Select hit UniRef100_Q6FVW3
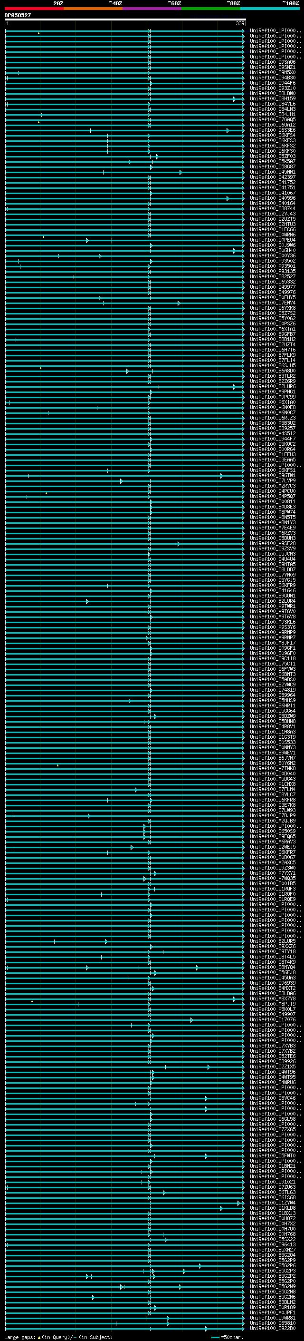 pyautogui.click(x=272, y=669)
